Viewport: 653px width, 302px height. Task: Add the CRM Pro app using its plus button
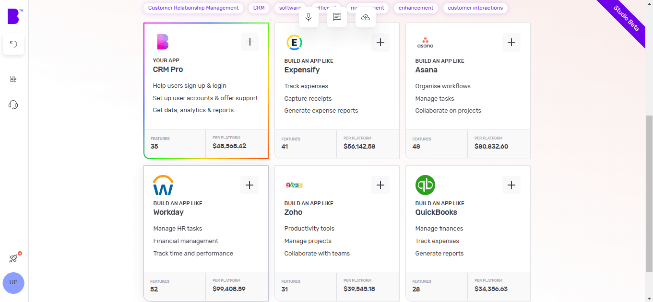[x=249, y=42]
